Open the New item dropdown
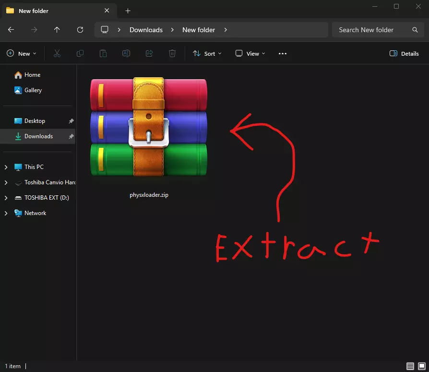This screenshot has height=372, width=429. click(x=21, y=54)
